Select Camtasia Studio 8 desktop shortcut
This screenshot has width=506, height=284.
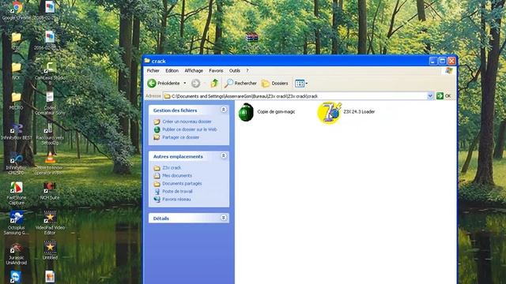click(50, 73)
